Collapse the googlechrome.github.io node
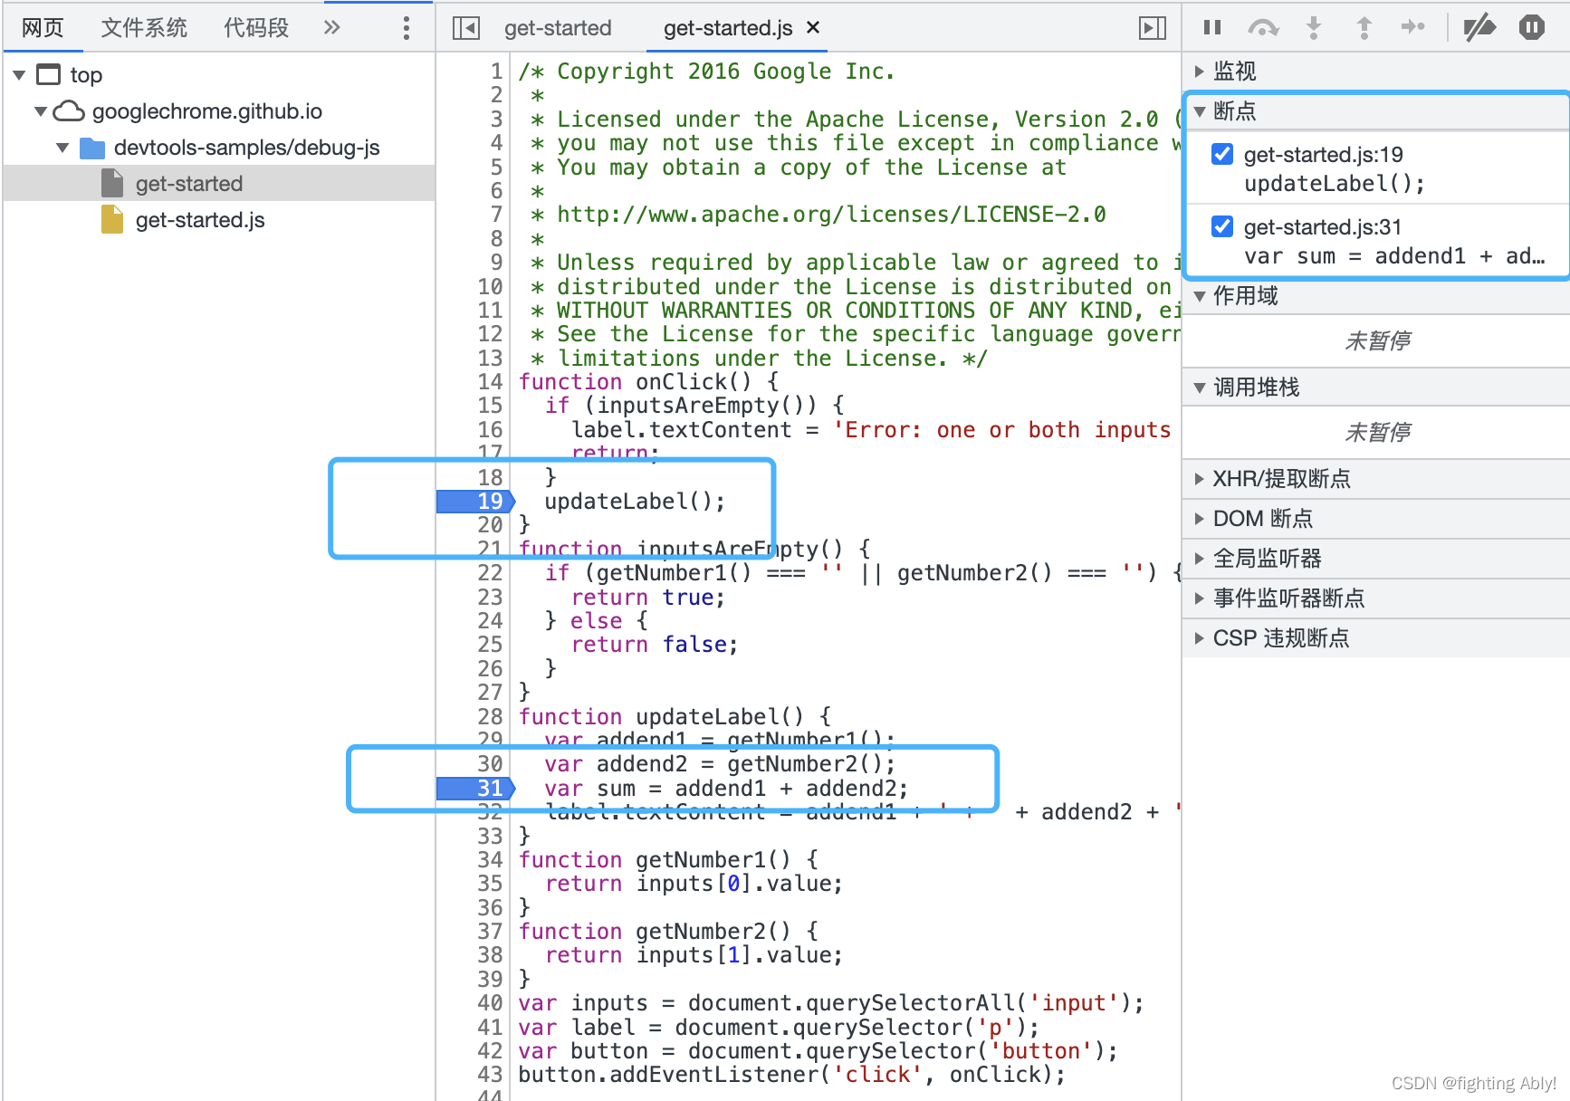 [x=41, y=111]
